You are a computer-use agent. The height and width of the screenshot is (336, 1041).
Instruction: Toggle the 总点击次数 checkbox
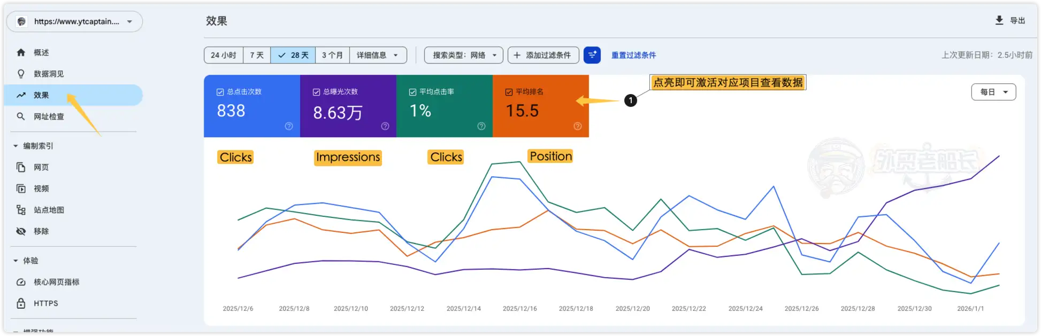[220, 92]
